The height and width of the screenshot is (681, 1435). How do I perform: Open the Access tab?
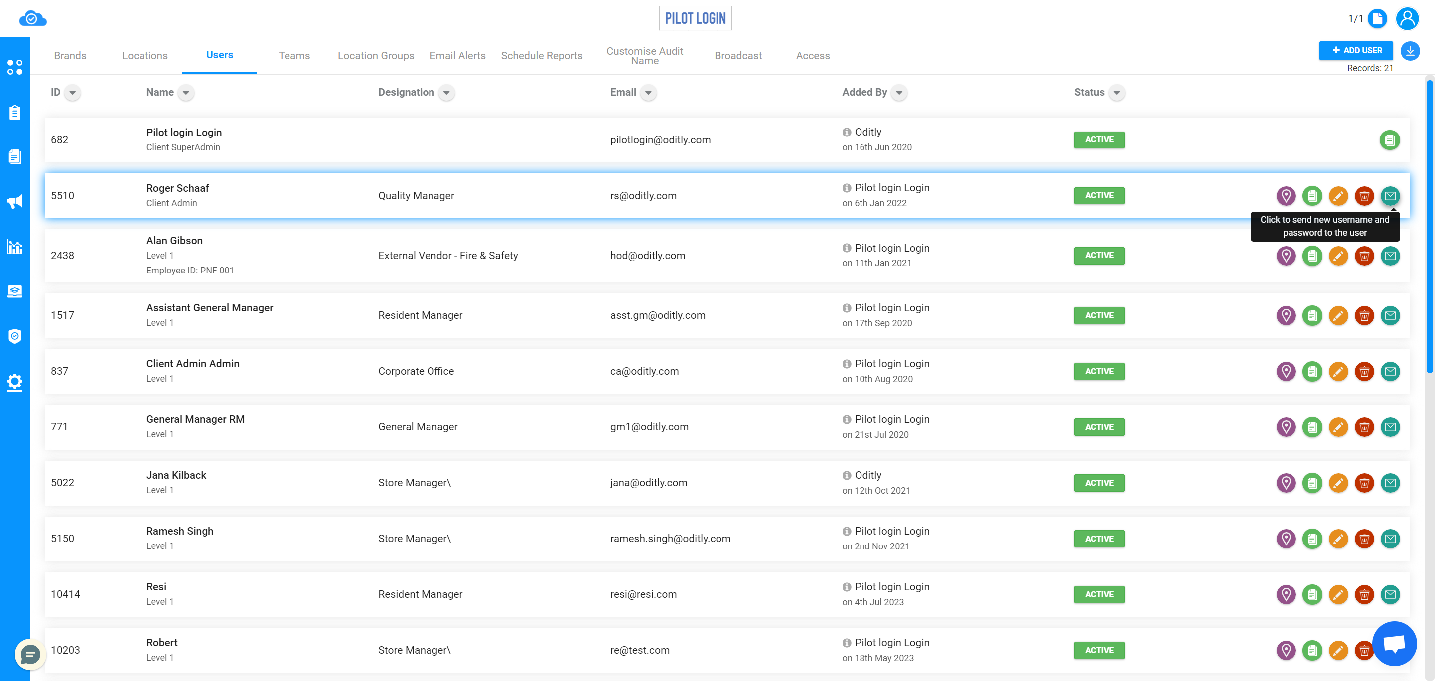pyautogui.click(x=813, y=56)
